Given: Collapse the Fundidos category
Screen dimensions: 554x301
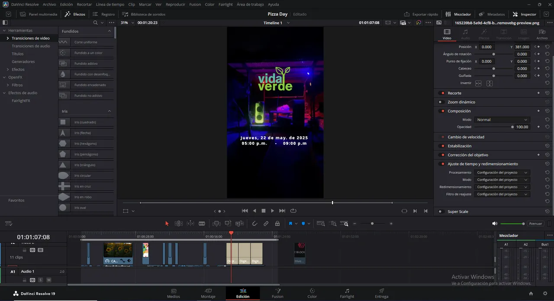Looking at the screenshot, I should [x=110, y=31].
